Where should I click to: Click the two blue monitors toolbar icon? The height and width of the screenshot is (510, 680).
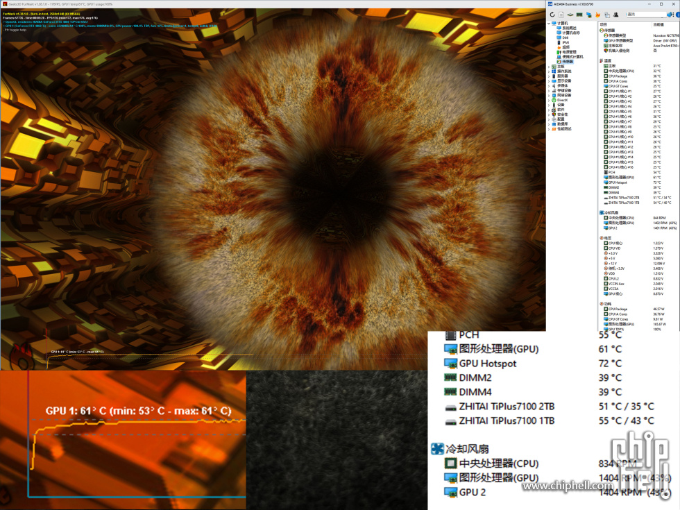[x=589, y=15]
